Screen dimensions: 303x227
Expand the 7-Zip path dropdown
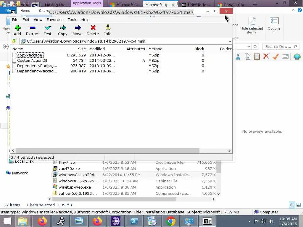pyautogui.click(x=230, y=41)
